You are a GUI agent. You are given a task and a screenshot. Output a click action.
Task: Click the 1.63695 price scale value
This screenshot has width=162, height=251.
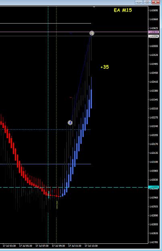tap(154, 10)
